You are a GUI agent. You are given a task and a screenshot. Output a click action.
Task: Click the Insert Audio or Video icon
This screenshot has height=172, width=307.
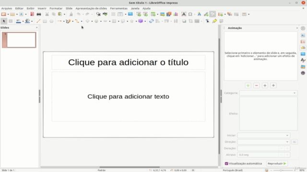169,14
